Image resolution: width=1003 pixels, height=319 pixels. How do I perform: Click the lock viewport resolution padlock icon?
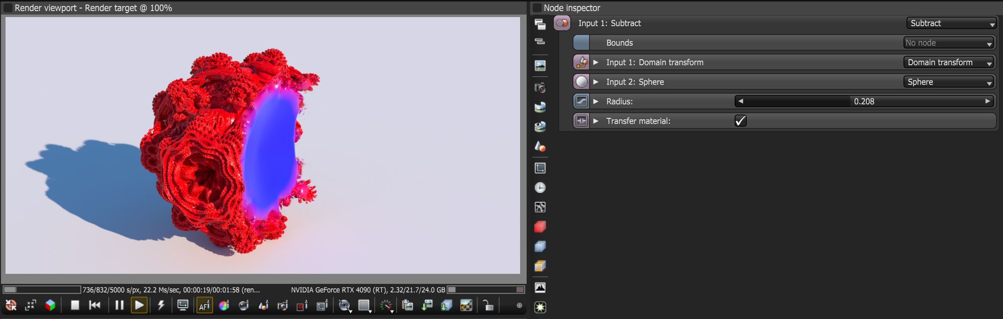click(x=488, y=305)
